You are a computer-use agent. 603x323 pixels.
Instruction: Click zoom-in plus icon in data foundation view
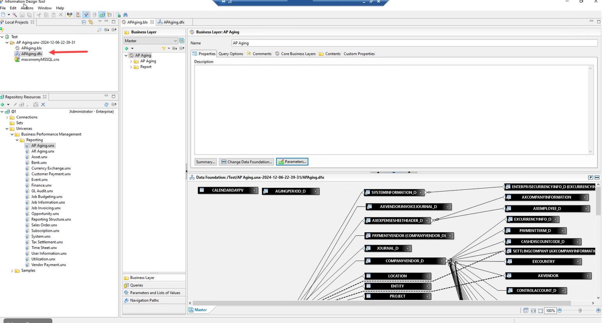click(x=598, y=311)
